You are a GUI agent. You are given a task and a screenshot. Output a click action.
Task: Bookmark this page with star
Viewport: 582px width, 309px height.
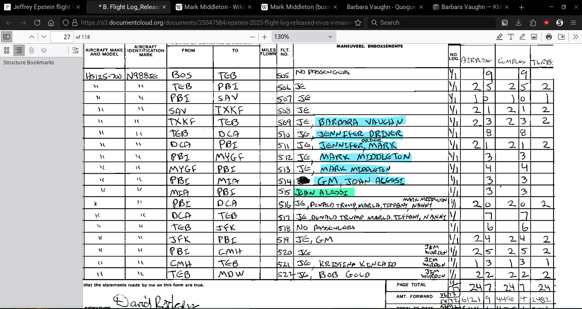[x=358, y=23]
